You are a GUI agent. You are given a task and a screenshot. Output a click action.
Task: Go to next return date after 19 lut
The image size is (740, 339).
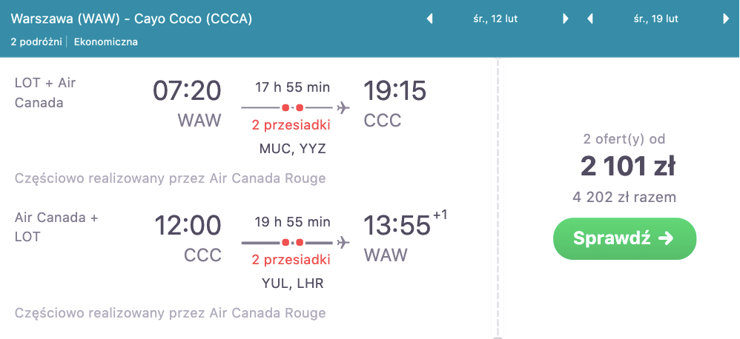coord(726,19)
